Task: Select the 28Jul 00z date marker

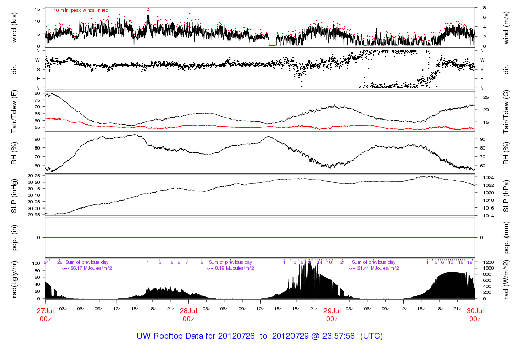Action: point(188,315)
